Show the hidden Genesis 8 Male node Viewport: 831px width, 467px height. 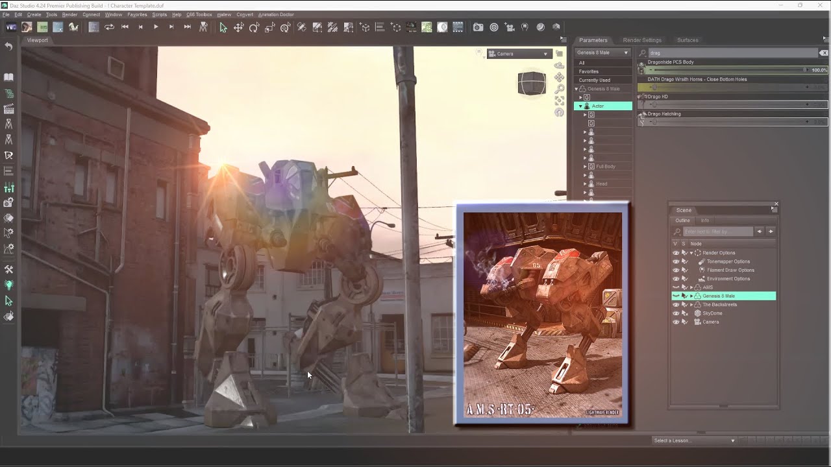(676, 296)
